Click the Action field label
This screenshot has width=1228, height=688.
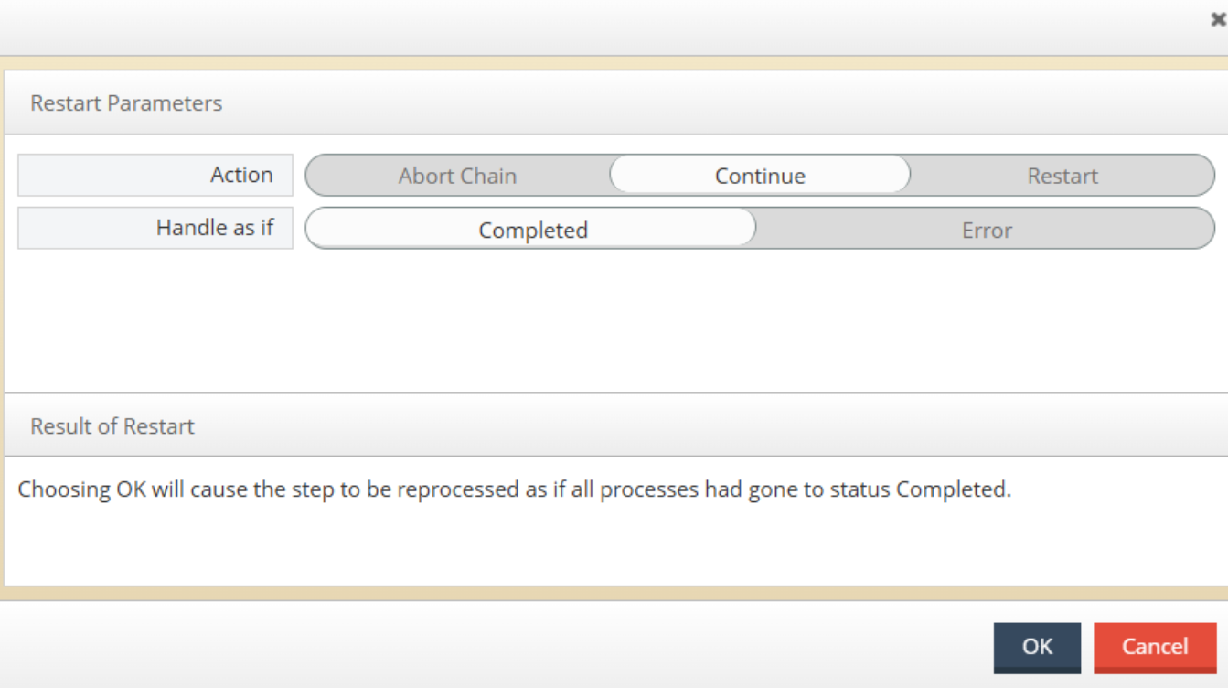click(155, 175)
